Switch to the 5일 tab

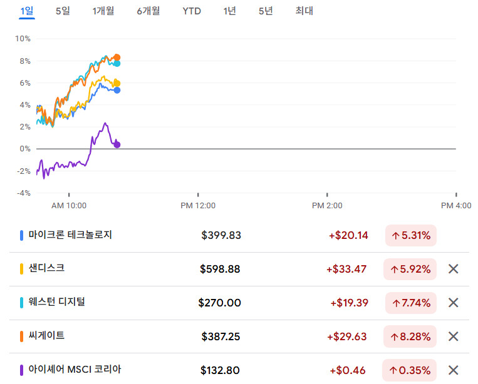[63, 11]
